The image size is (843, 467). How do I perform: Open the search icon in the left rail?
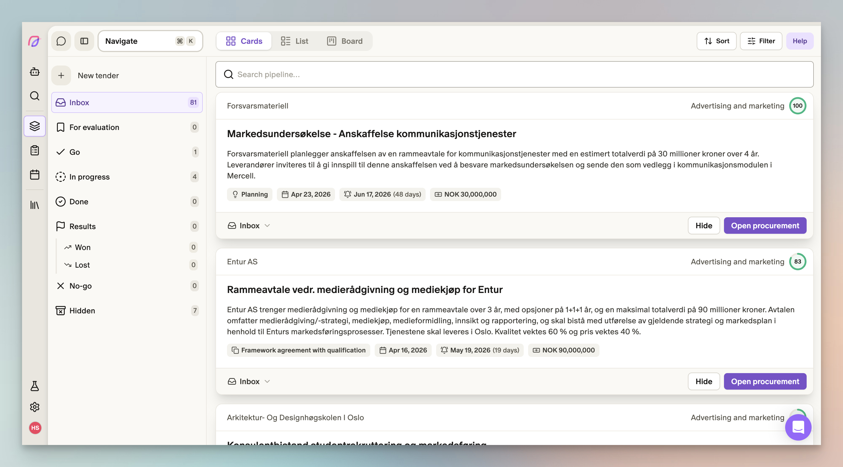pyautogui.click(x=35, y=96)
